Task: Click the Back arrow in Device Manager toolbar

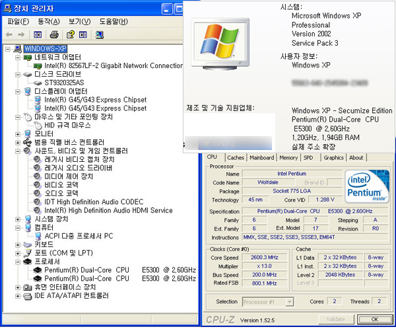Action: coord(9,34)
